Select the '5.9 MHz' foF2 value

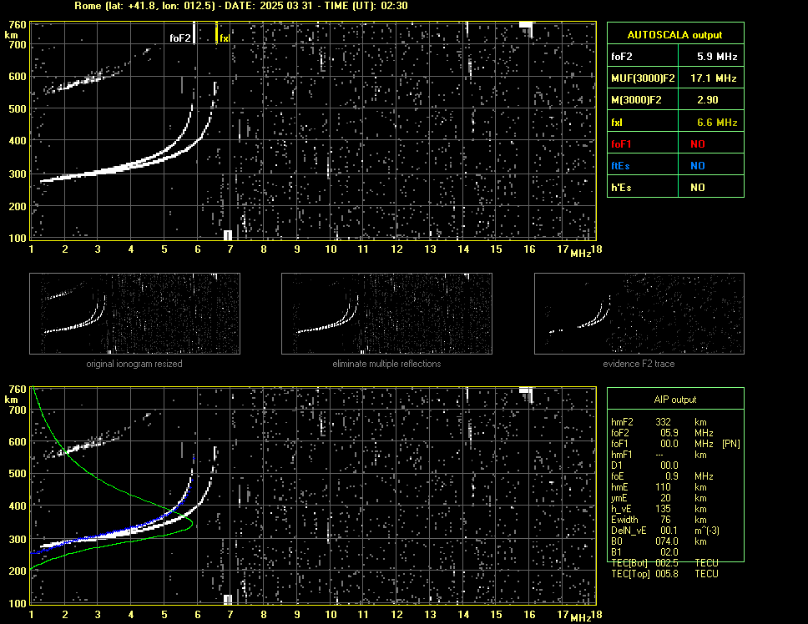[x=717, y=57]
